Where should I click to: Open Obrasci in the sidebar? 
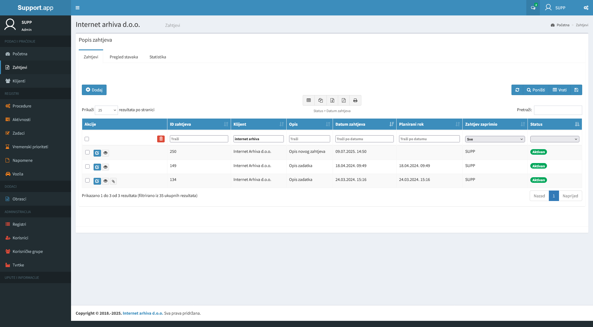point(36,199)
